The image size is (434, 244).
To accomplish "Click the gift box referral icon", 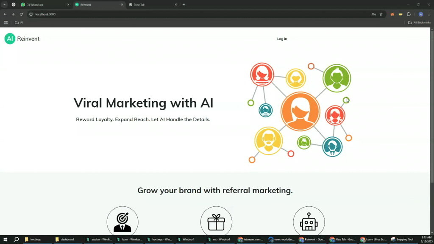I will 216,221.
